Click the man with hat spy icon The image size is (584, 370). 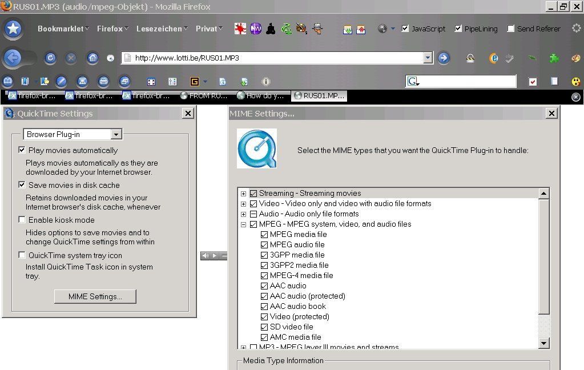[317, 29]
